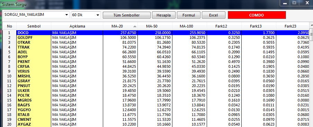Select the AYGAZ symbol cell

34,124
